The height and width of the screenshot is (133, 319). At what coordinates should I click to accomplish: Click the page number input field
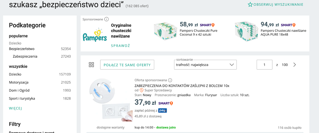[264, 65]
